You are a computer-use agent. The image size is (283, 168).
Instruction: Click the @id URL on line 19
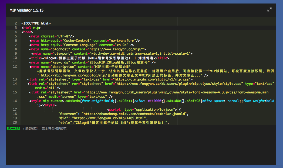pyautogui.click(x=109, y=118)
